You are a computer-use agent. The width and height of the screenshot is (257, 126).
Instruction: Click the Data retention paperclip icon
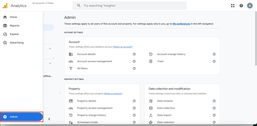click(151, 122)
